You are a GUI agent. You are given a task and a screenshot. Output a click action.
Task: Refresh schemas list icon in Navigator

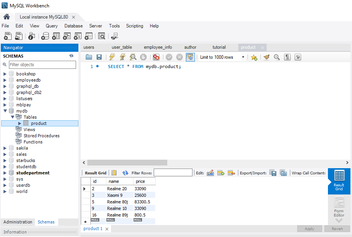coord(71,56)
